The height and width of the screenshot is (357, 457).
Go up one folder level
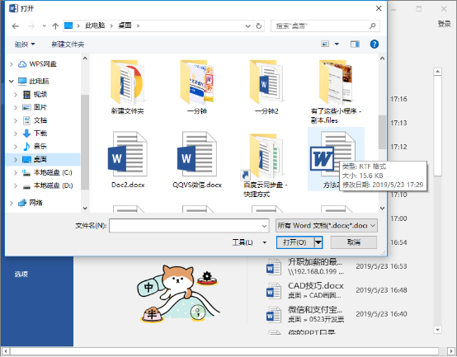click(x=55, y=26)
